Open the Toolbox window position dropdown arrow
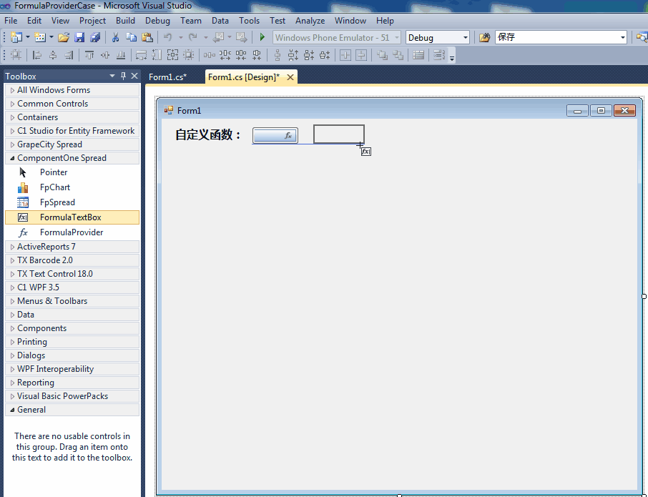The width and height of the screenshot is (648, 497). coord(112,76)
